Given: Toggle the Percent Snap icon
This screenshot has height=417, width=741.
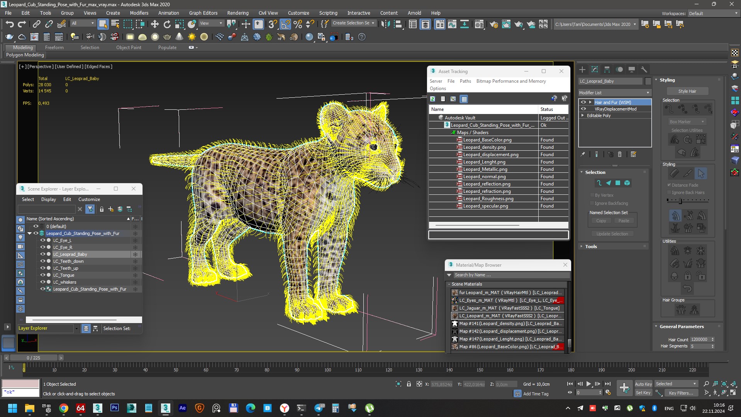Looking at the screenshot, I should 298,24.
